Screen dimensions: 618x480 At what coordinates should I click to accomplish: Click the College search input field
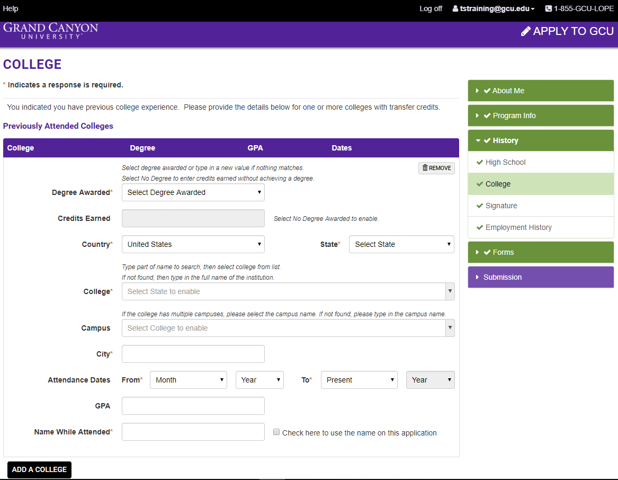[284, 291]
